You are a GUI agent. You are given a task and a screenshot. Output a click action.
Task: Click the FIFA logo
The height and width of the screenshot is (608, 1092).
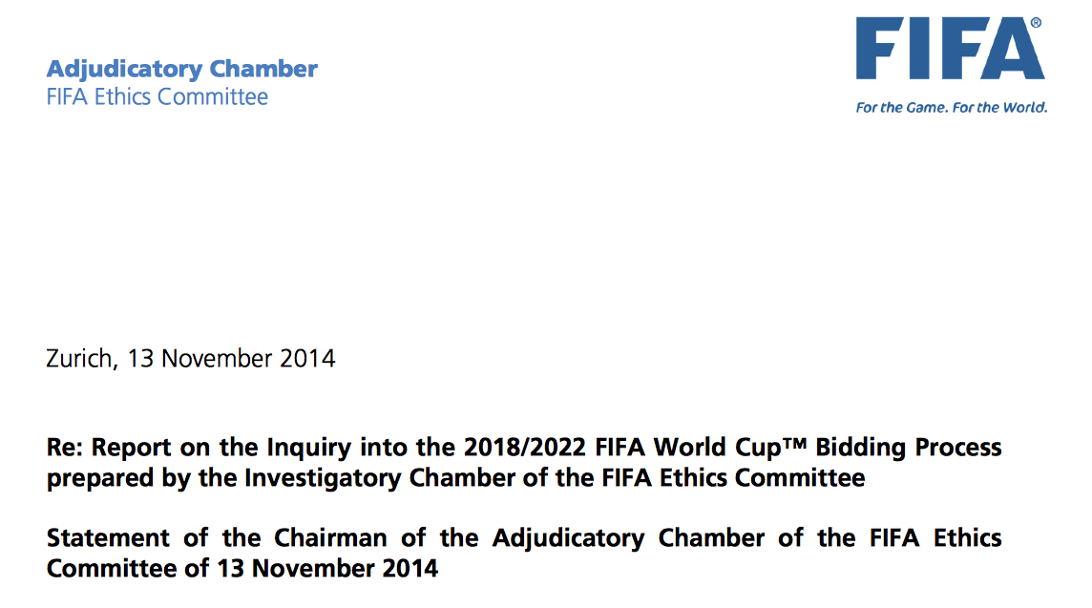pos(951,49)
